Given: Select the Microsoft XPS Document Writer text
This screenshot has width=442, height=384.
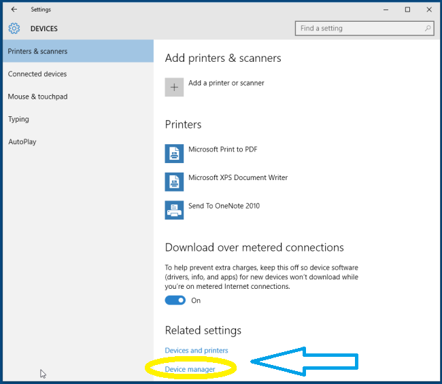Looking at the screenshot, I should click(x=238, y=177).
